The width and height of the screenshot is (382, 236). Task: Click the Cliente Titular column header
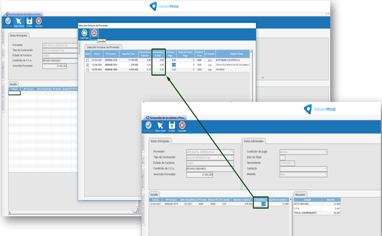coord(233,54)
